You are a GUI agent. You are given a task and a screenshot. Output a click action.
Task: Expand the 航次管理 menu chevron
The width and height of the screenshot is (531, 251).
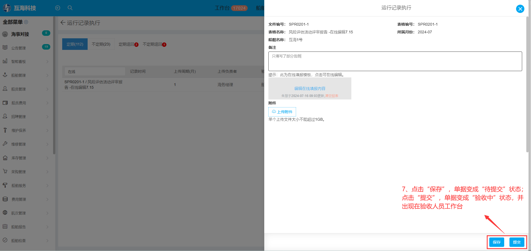coord(47,213)
